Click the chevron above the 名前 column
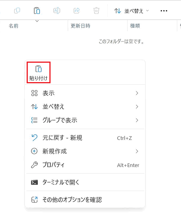Screen dimensions: 181x213 [x=37, y=21]
